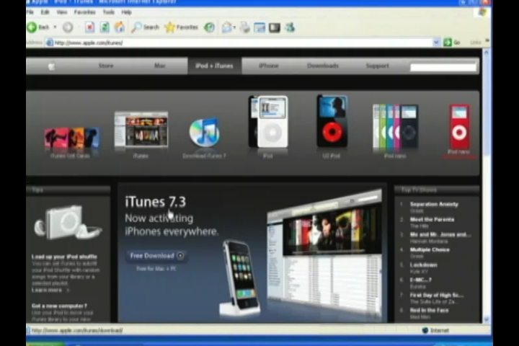Open the Edit menu
Viewport: 519px width, 346px height.
[x=45, y=12]
